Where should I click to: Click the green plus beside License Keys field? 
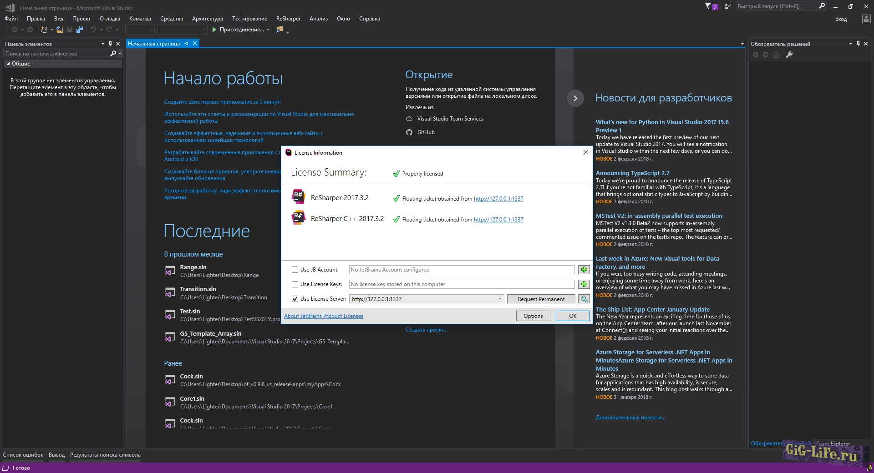pos(584,284)
